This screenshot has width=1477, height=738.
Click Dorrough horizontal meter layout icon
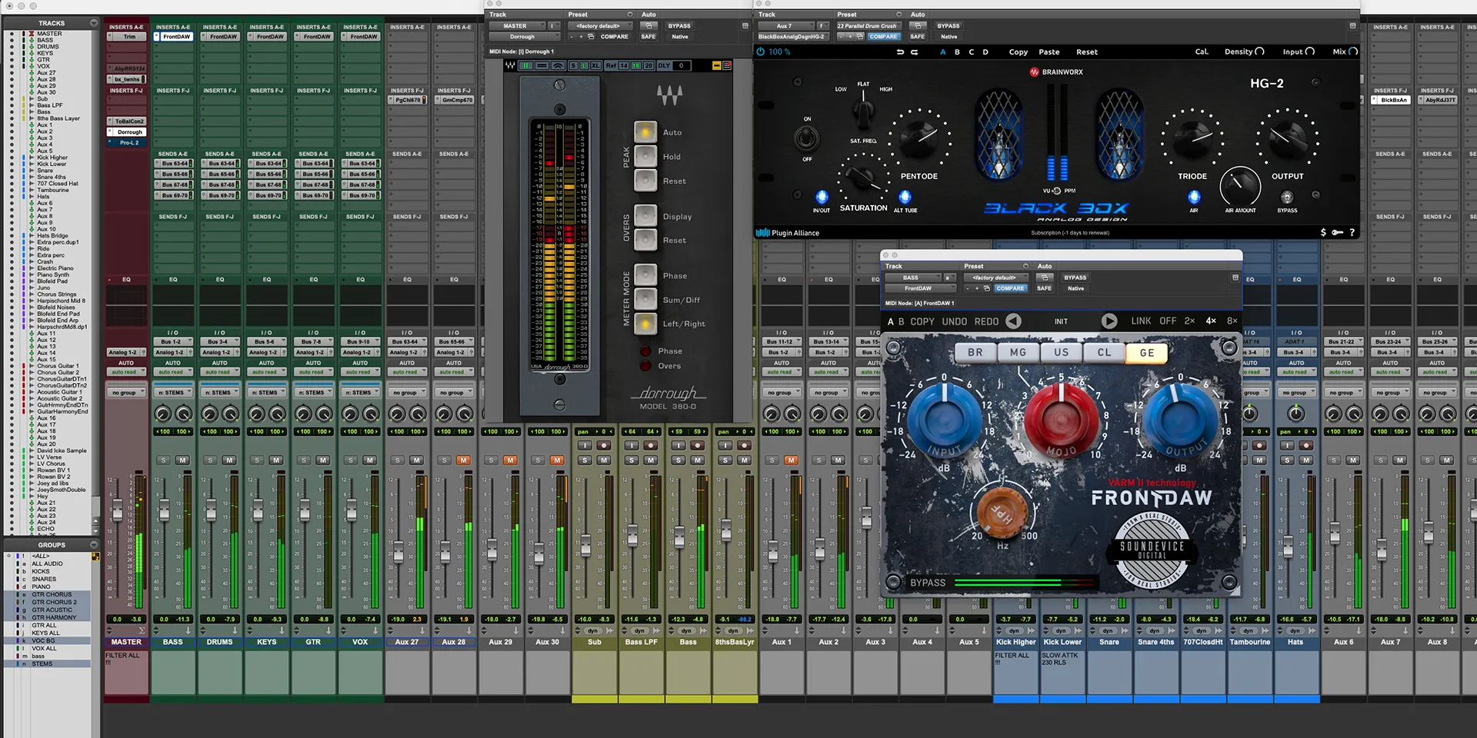(542, 65)
